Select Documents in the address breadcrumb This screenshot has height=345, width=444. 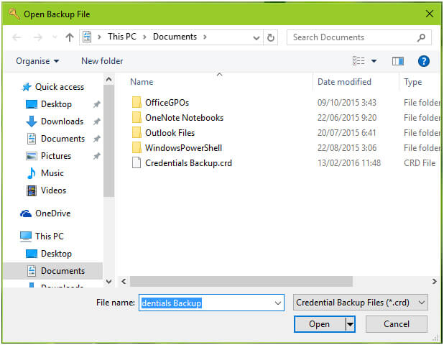pos(175,37)
